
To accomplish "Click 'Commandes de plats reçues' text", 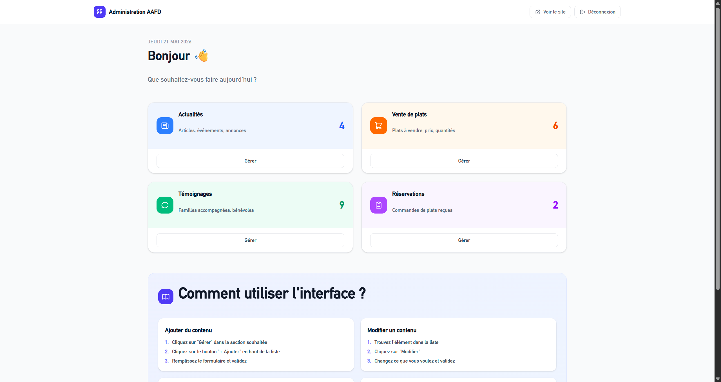I will click(422, 210).
